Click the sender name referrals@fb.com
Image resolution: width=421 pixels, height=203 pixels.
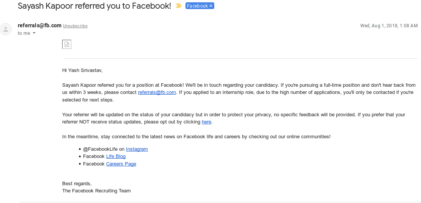39,25
